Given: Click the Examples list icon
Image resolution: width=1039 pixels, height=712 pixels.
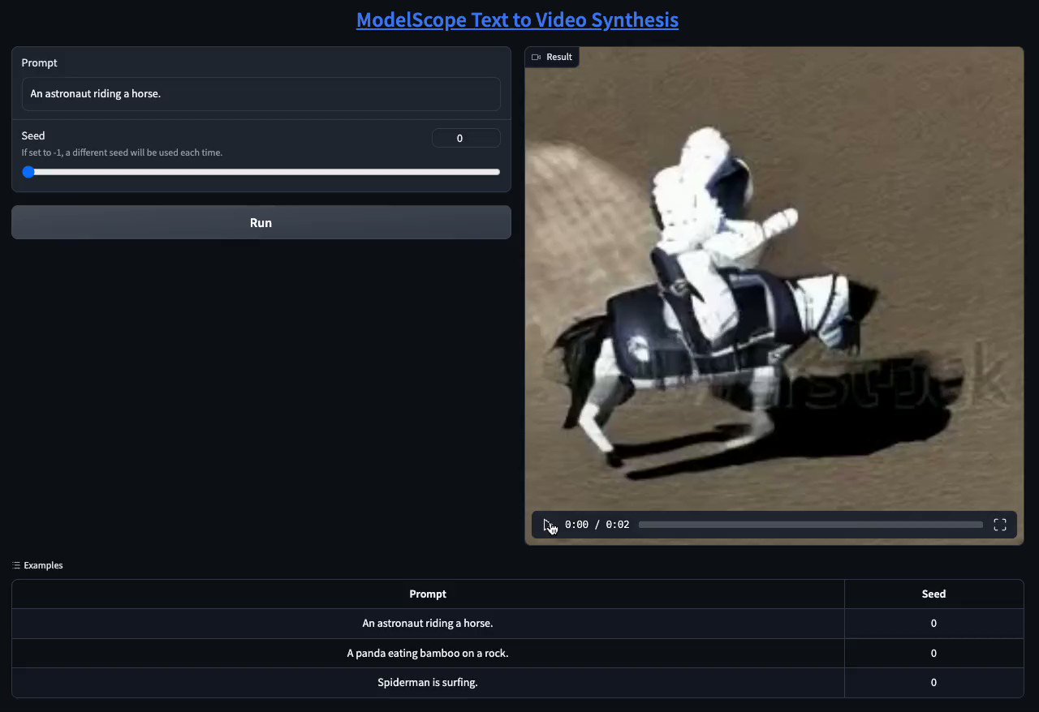Looking at the screenshot, I should [x=16, y=565].
